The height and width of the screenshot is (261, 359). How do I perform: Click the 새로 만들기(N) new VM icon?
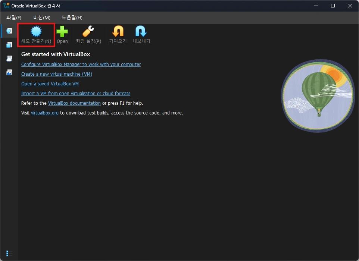(x=36, y=32)
